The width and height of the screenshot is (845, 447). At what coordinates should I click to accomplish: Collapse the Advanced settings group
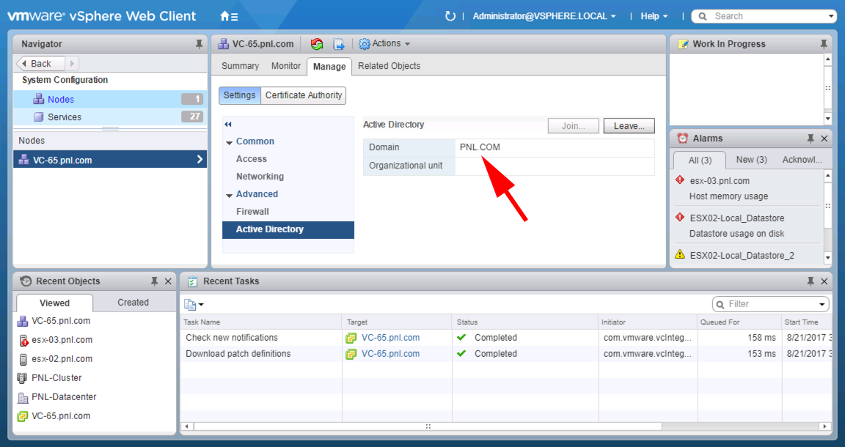point(229,195)
